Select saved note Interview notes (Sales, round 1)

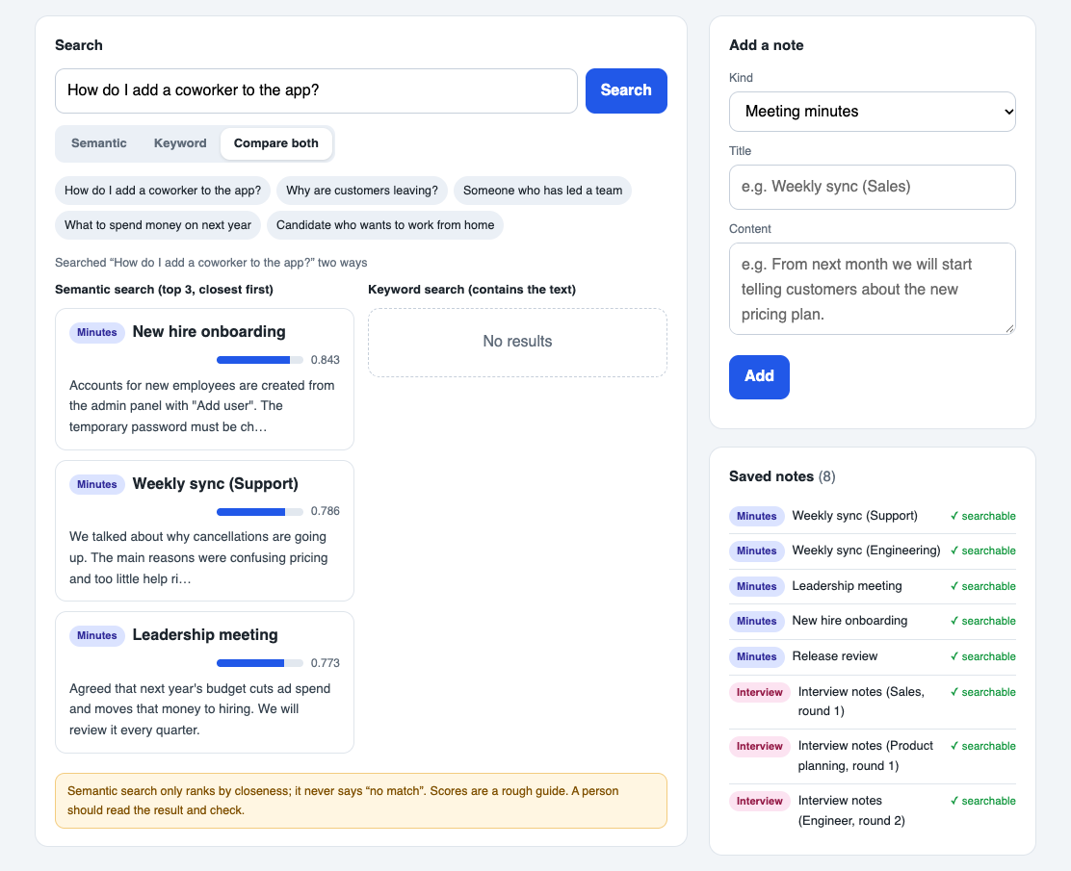click(x=873, y=702)
